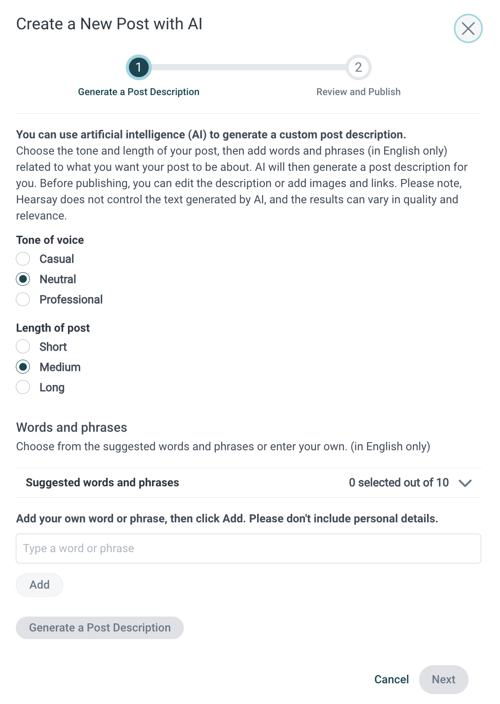Click the Cancel link
This screenshot has width=500, height=704.
tap(391, 679)
